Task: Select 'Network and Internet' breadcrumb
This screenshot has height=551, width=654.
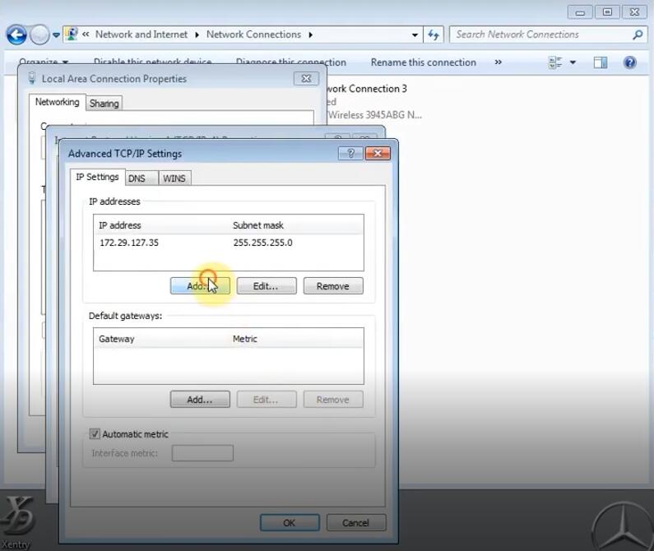Action: [141, 35]
